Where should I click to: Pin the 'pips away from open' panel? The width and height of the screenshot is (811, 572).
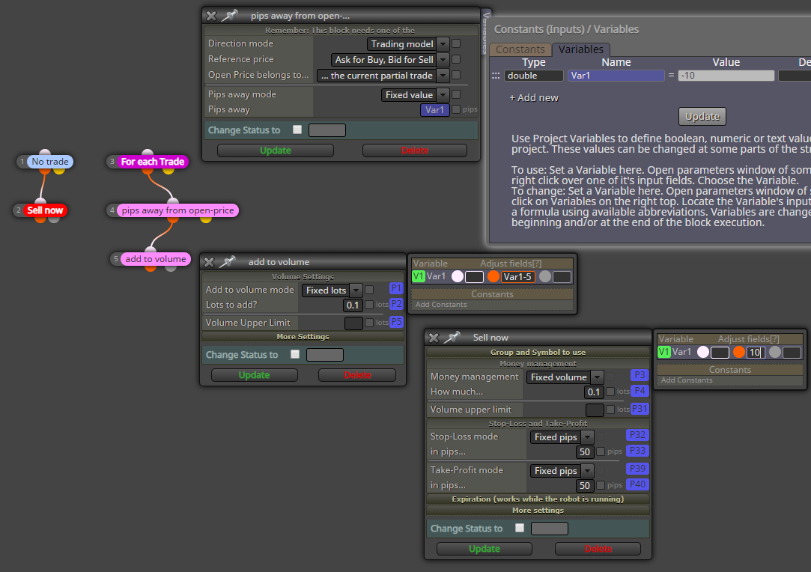(x=229, y=16)
